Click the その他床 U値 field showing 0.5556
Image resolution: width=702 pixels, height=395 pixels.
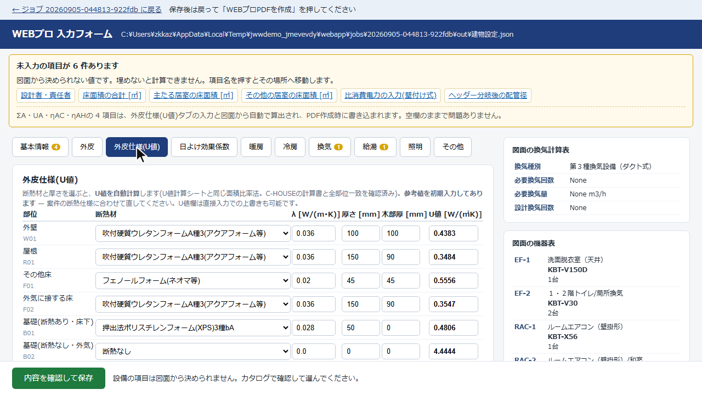(x=454, y=280)
